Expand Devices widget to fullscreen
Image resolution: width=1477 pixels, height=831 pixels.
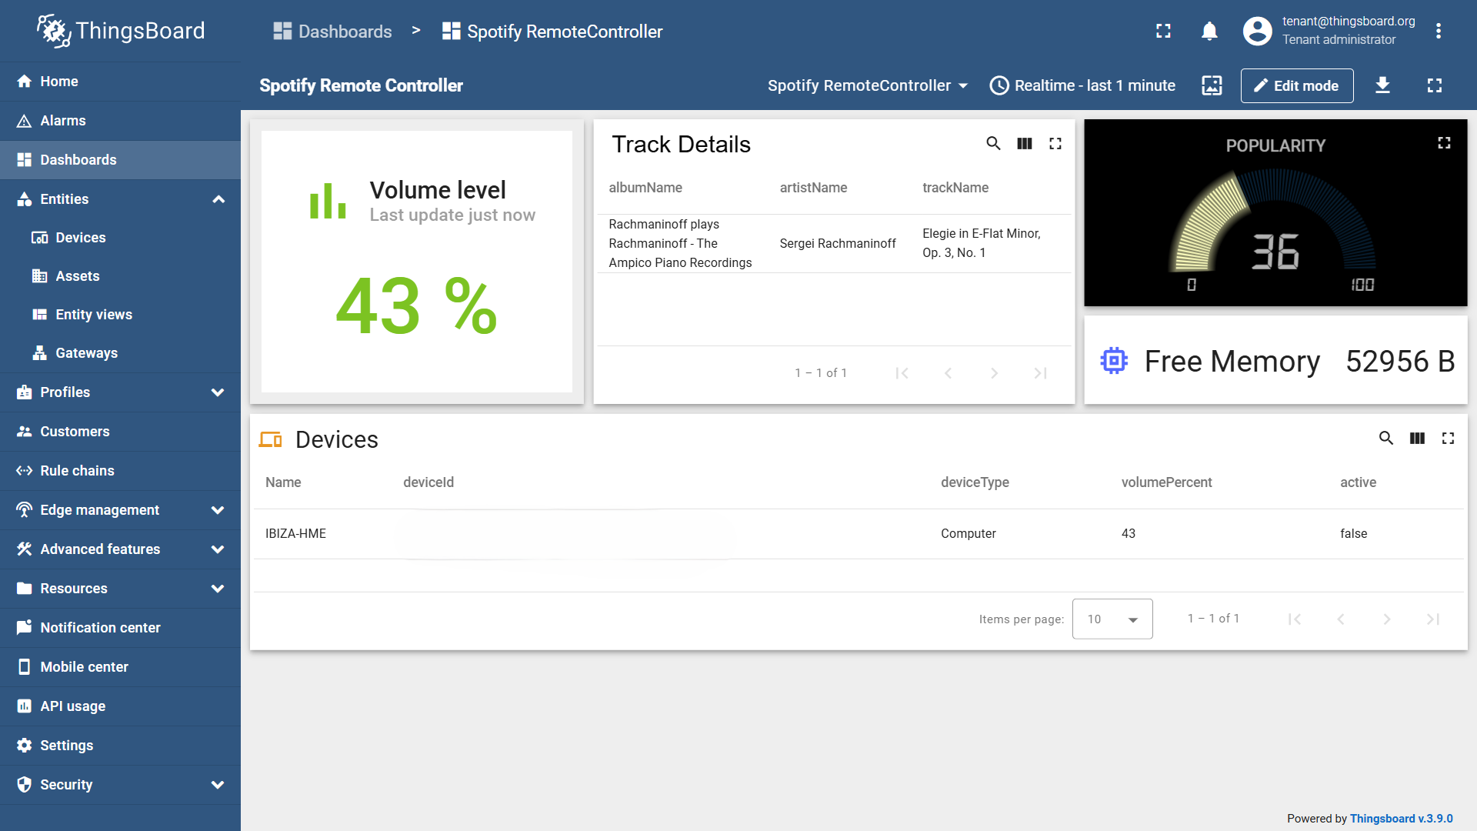[x=1447, y=438]
